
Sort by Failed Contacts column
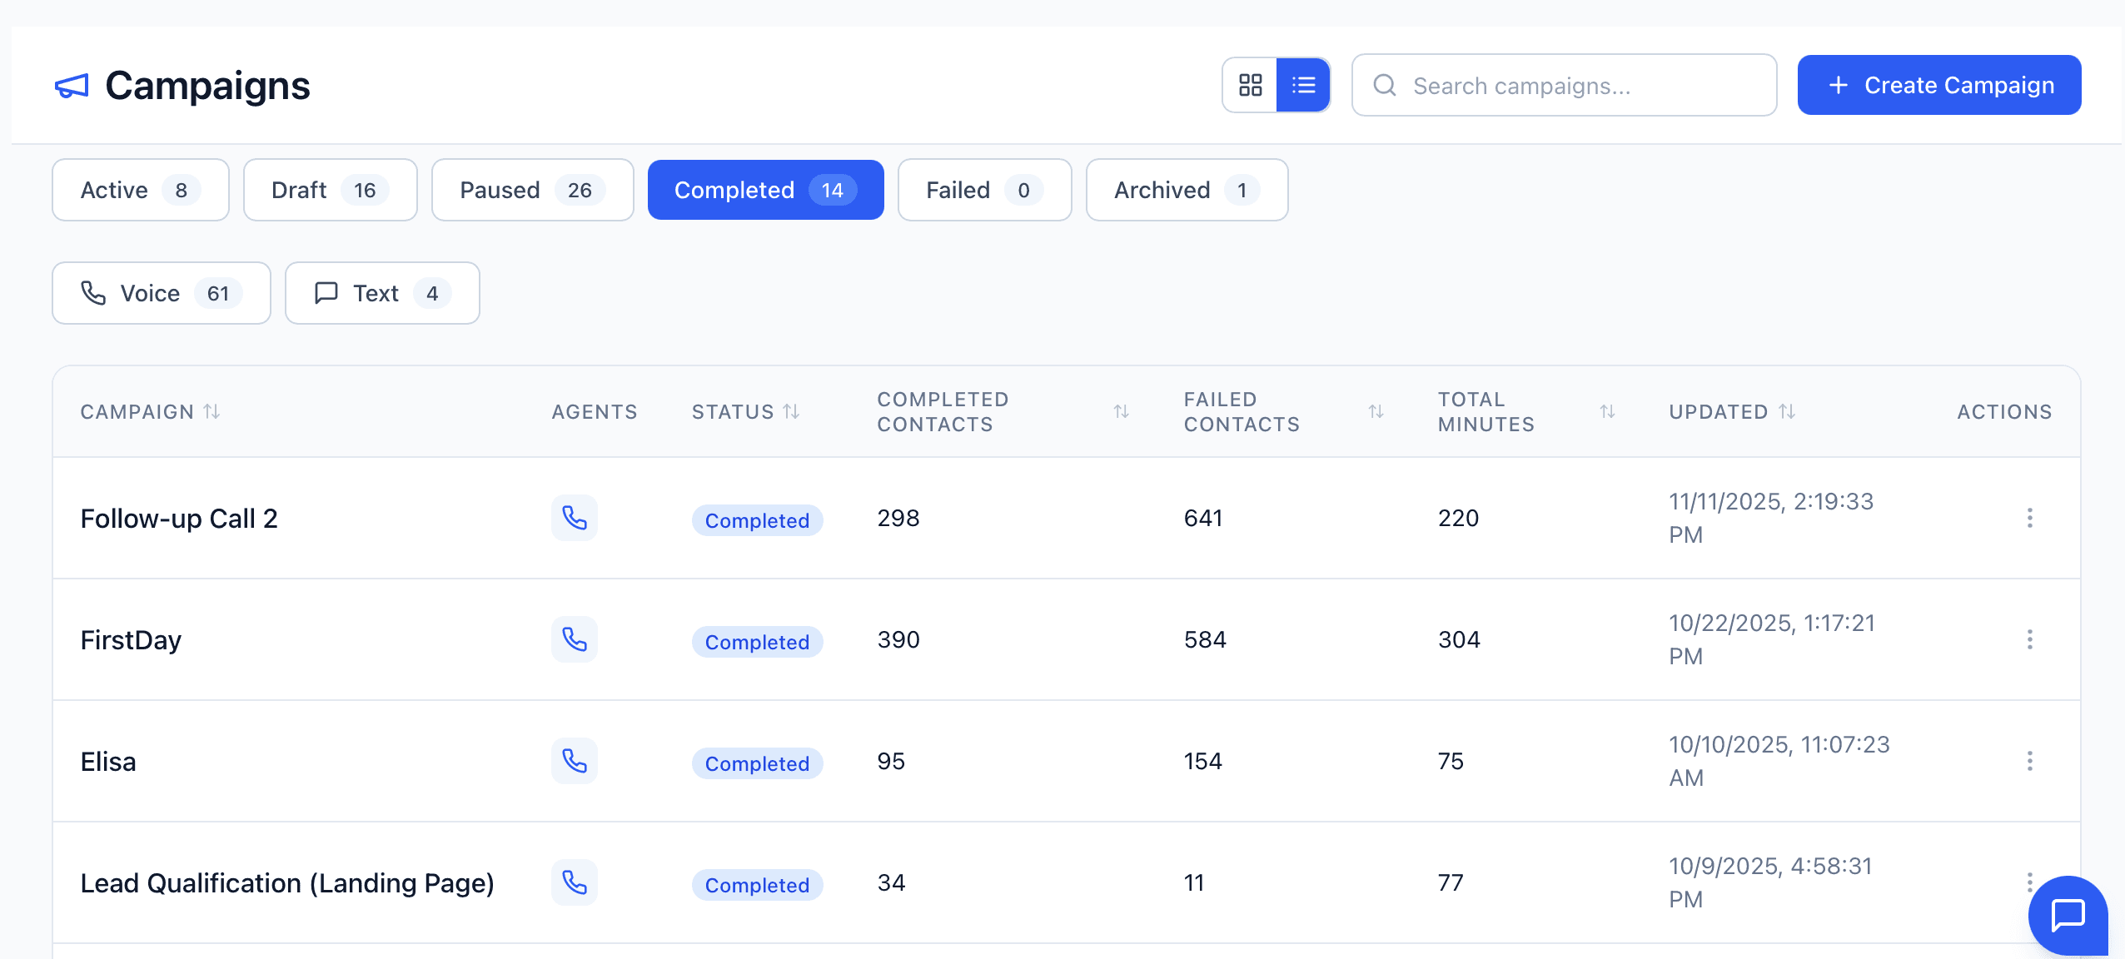[x=1376, y=411]
